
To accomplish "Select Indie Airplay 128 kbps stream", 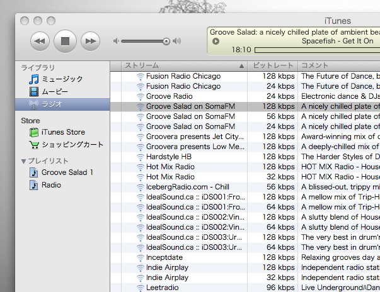I will (x=245, y=267).
